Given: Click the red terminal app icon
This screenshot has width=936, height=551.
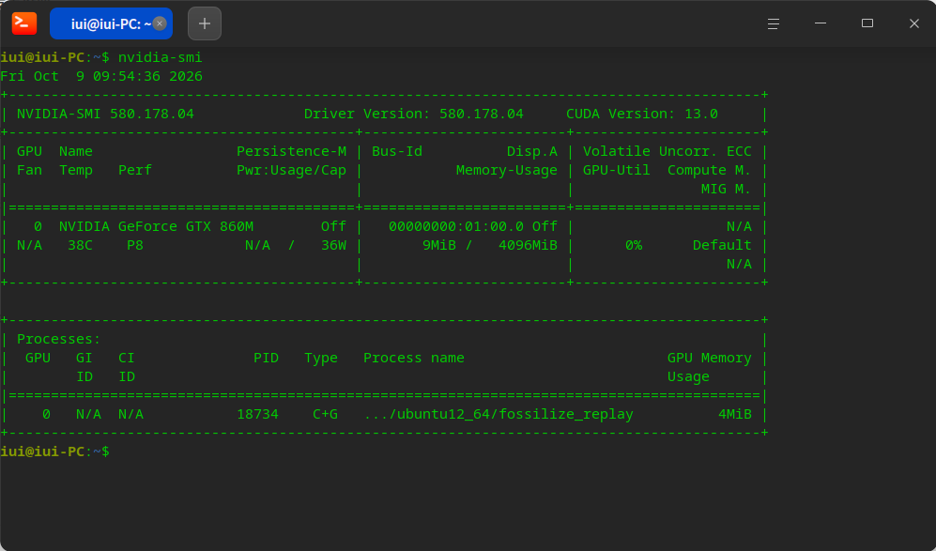Looking at the screenshot, I should [24, 23].
